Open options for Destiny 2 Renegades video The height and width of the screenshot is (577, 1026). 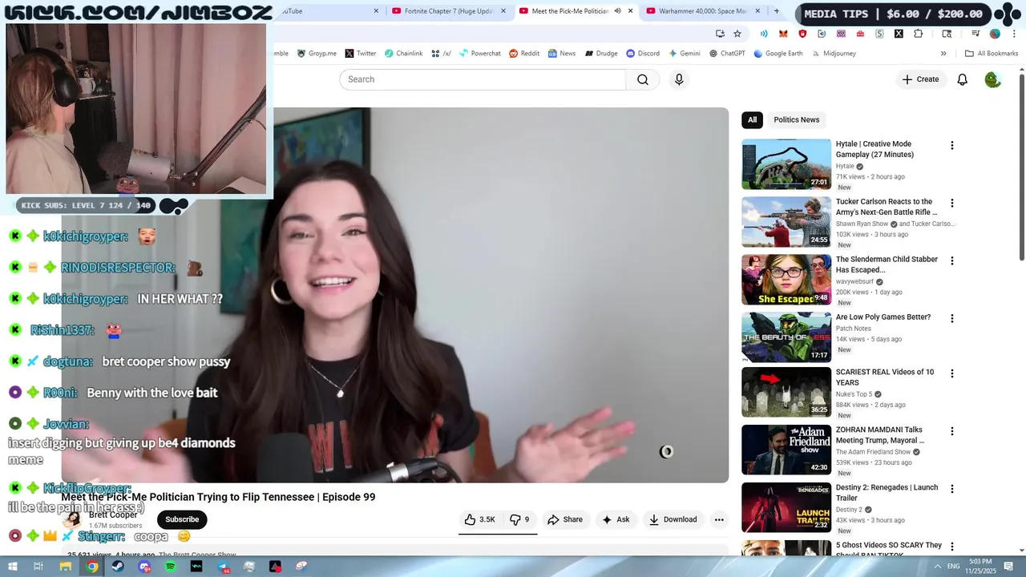coord(952,489)
